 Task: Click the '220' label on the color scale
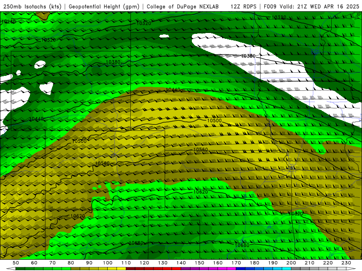pyautogui.click(x=328, y=263)
